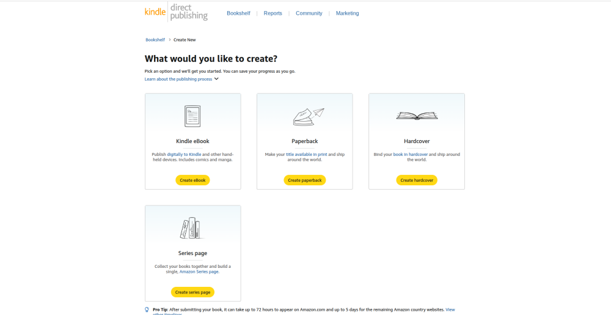Click the Series page books icon

click(192, 228)
